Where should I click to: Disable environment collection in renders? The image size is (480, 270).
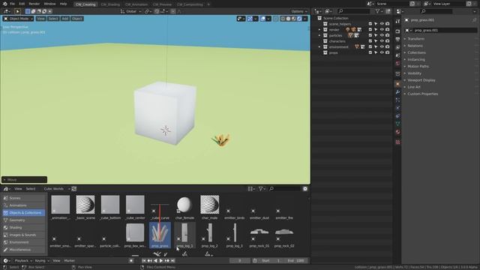pos(388,46)
